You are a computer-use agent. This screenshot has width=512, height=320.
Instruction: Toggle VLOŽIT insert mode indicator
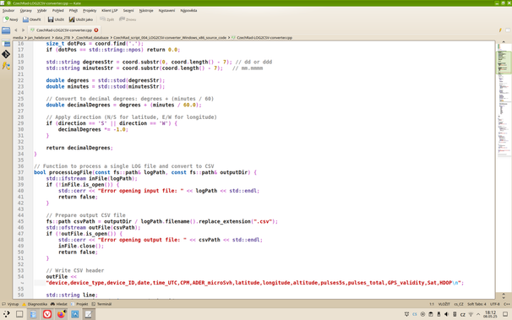(444, 304)
